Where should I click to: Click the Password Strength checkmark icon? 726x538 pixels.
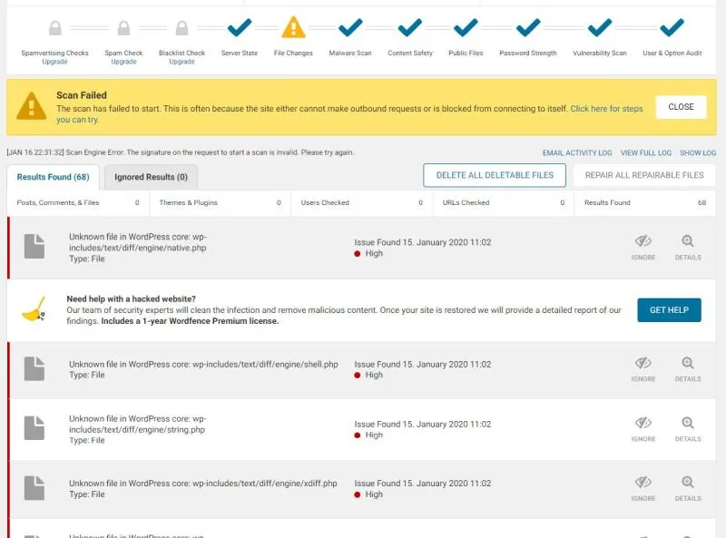tap(528, 28)
